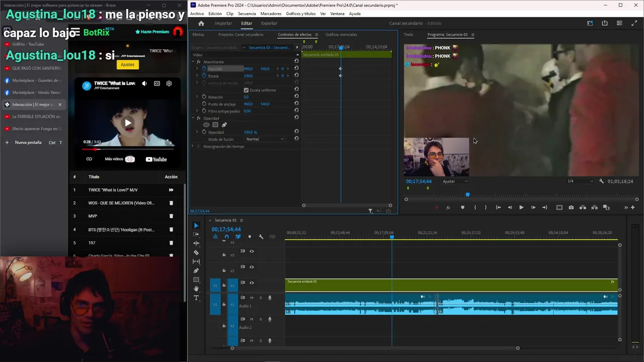
Task: Go to In point in Program monitor
Action: pyautogui.click(x=498, y=208)
